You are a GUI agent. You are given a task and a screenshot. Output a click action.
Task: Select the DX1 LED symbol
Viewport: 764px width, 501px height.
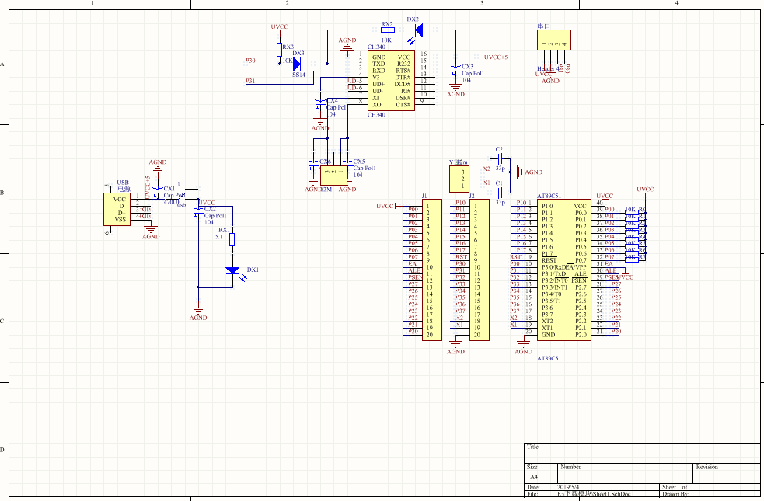pos(233,271)
